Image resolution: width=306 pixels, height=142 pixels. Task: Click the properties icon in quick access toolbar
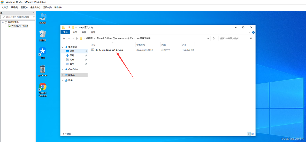pyautogui.click(x=69, y=28)
